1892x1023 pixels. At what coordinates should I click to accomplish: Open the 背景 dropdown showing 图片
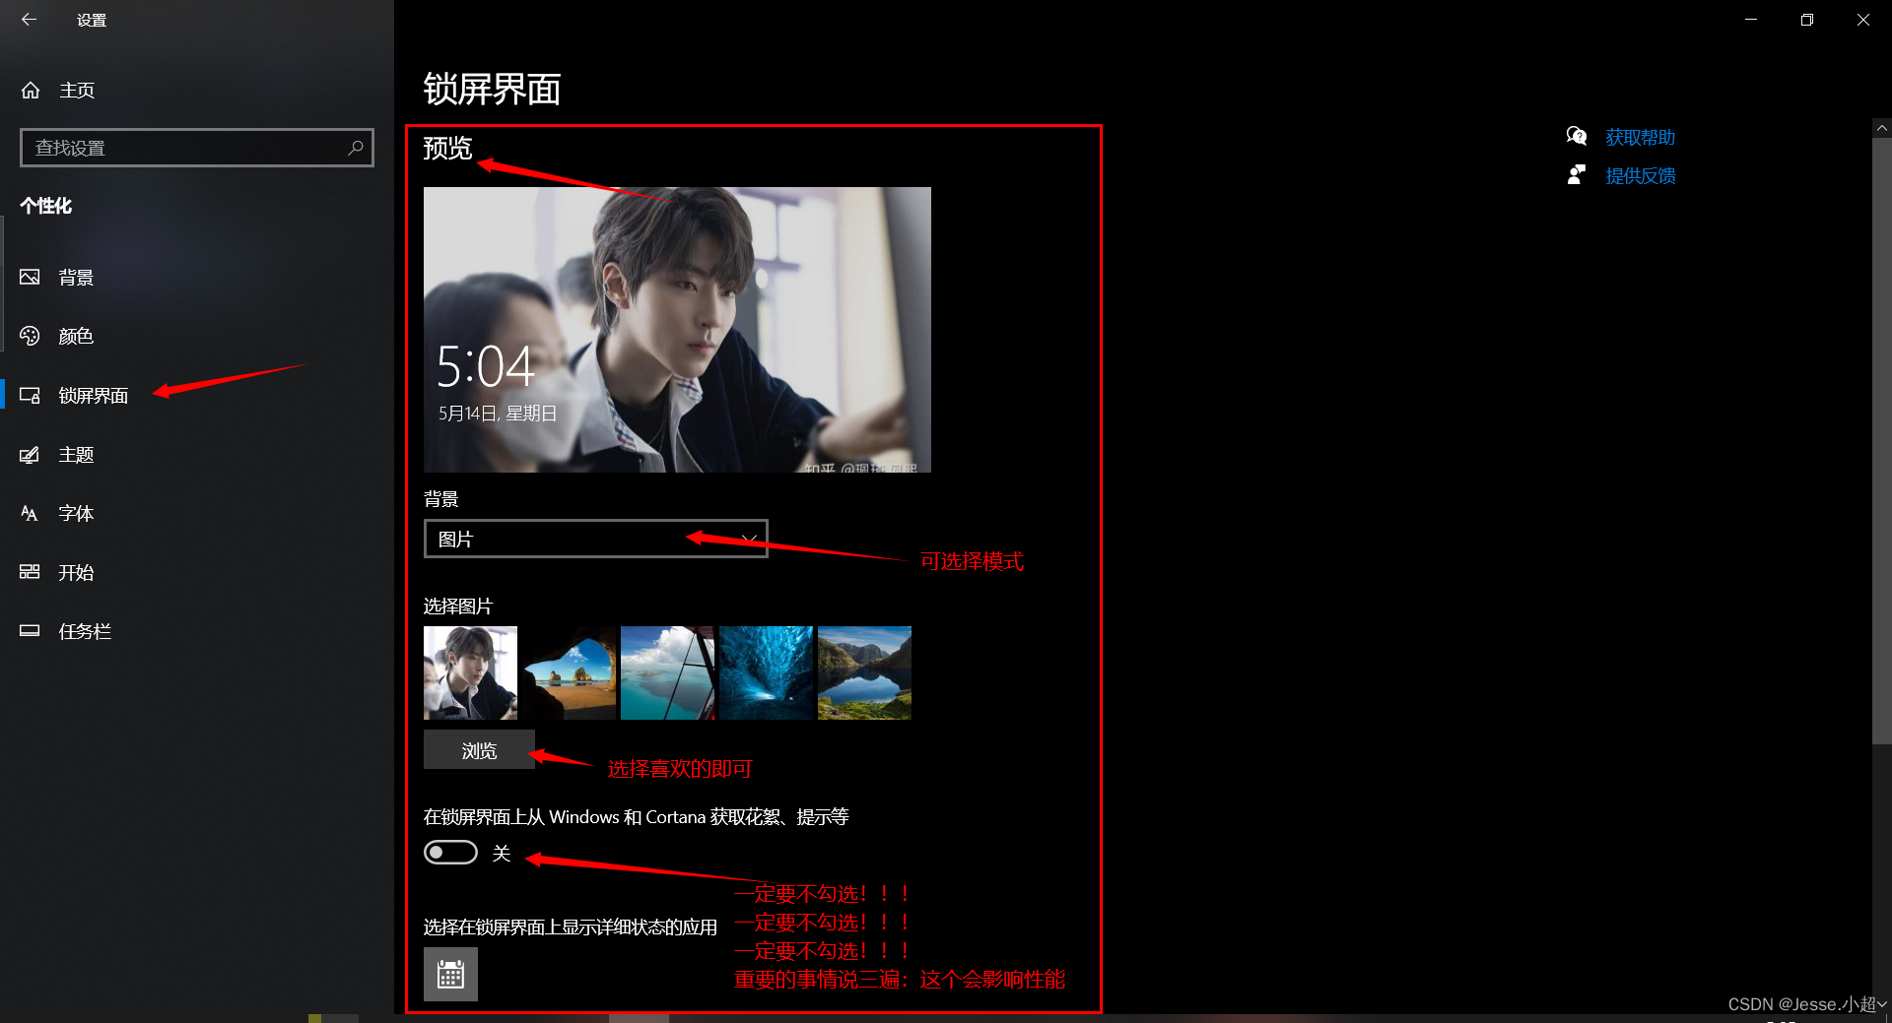(x=595, y=539)
